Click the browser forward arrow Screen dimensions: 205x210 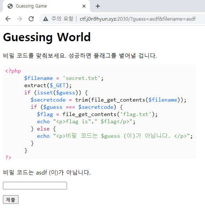pyautogui.click(x=20, y=19)
